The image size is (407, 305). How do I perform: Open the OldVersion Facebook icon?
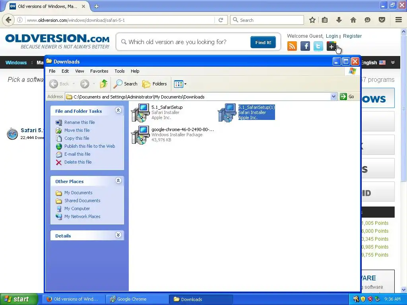pyautogui.click(x=305, y=46)
